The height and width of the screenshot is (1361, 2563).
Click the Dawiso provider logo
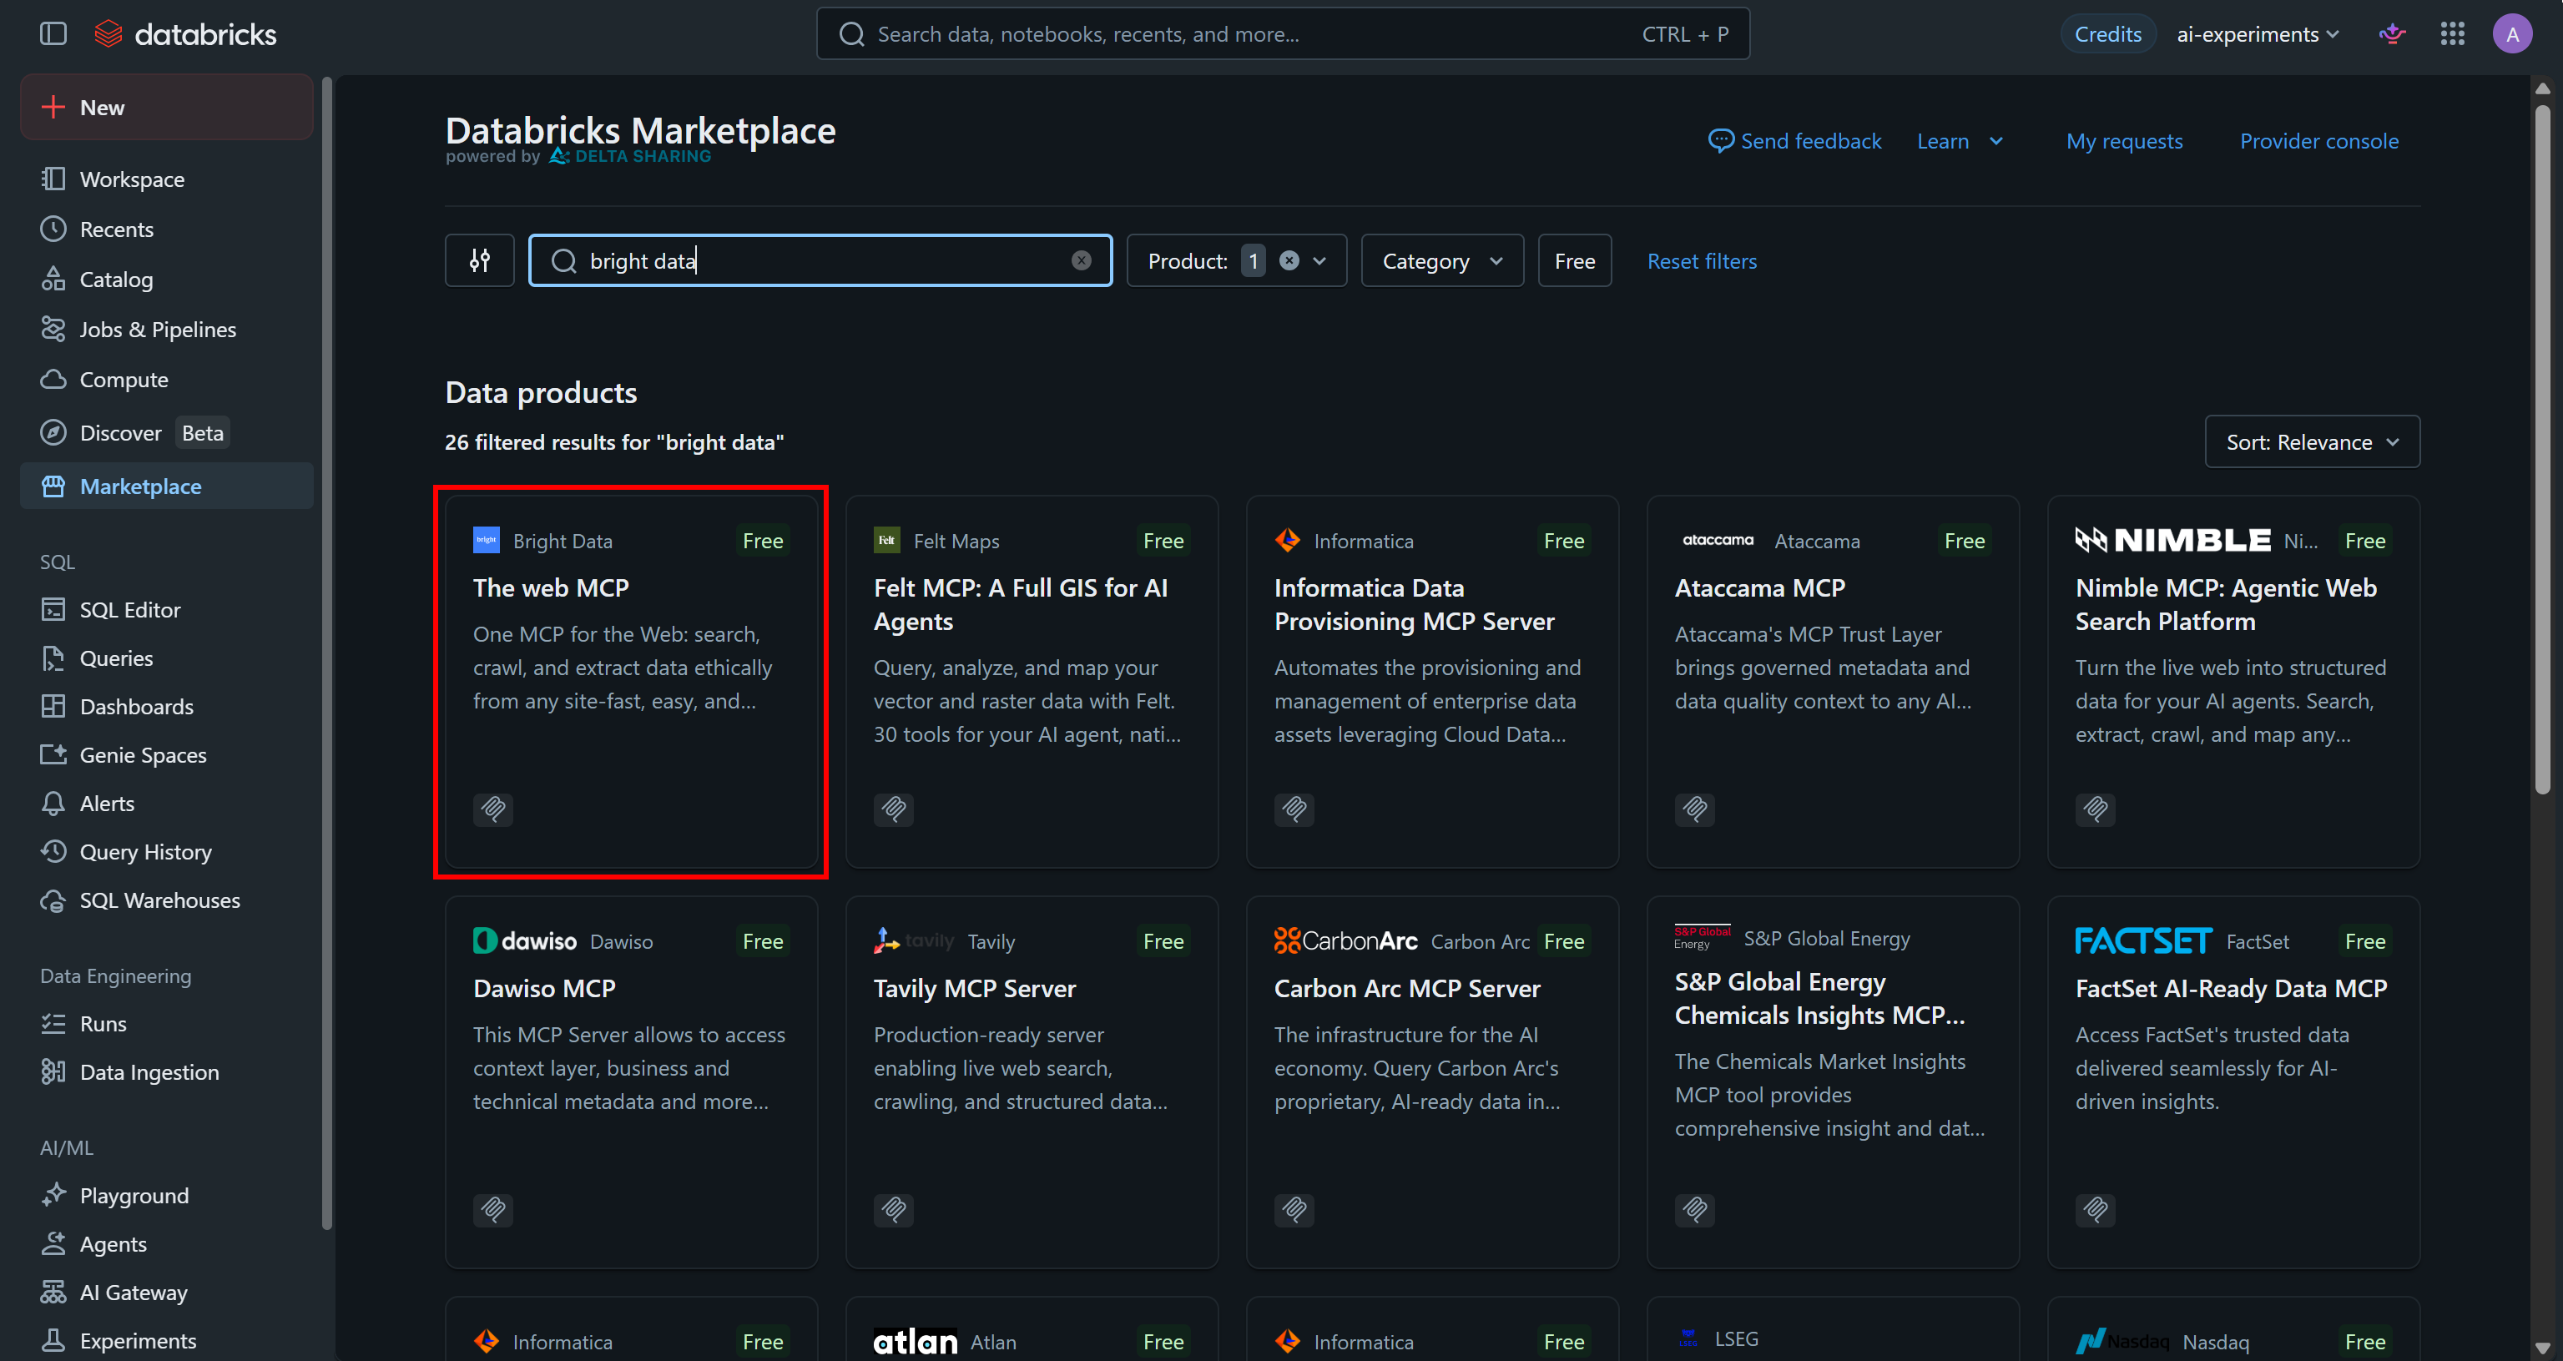[x=525, y=941]
